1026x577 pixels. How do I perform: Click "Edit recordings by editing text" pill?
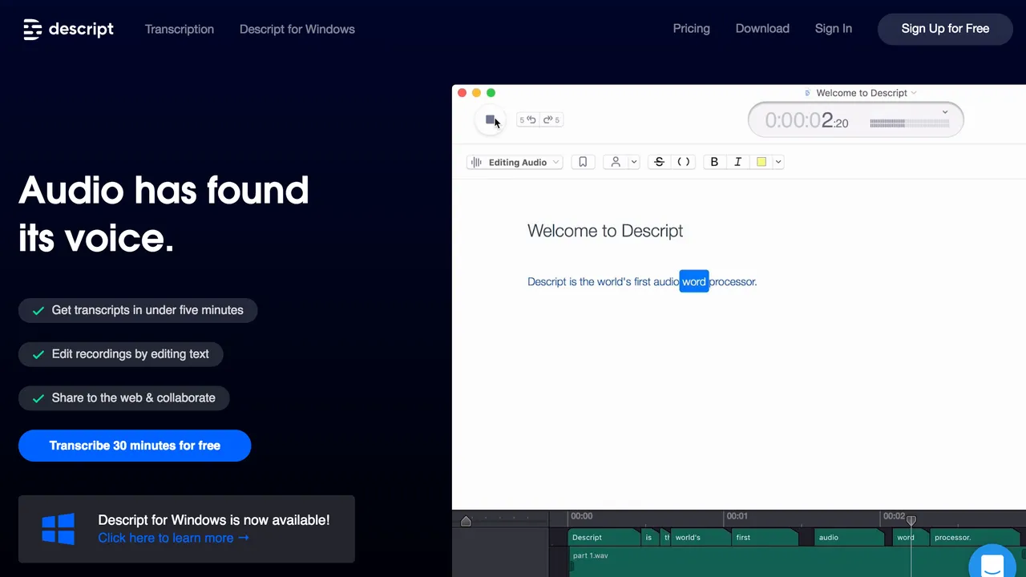coord(120,354)
